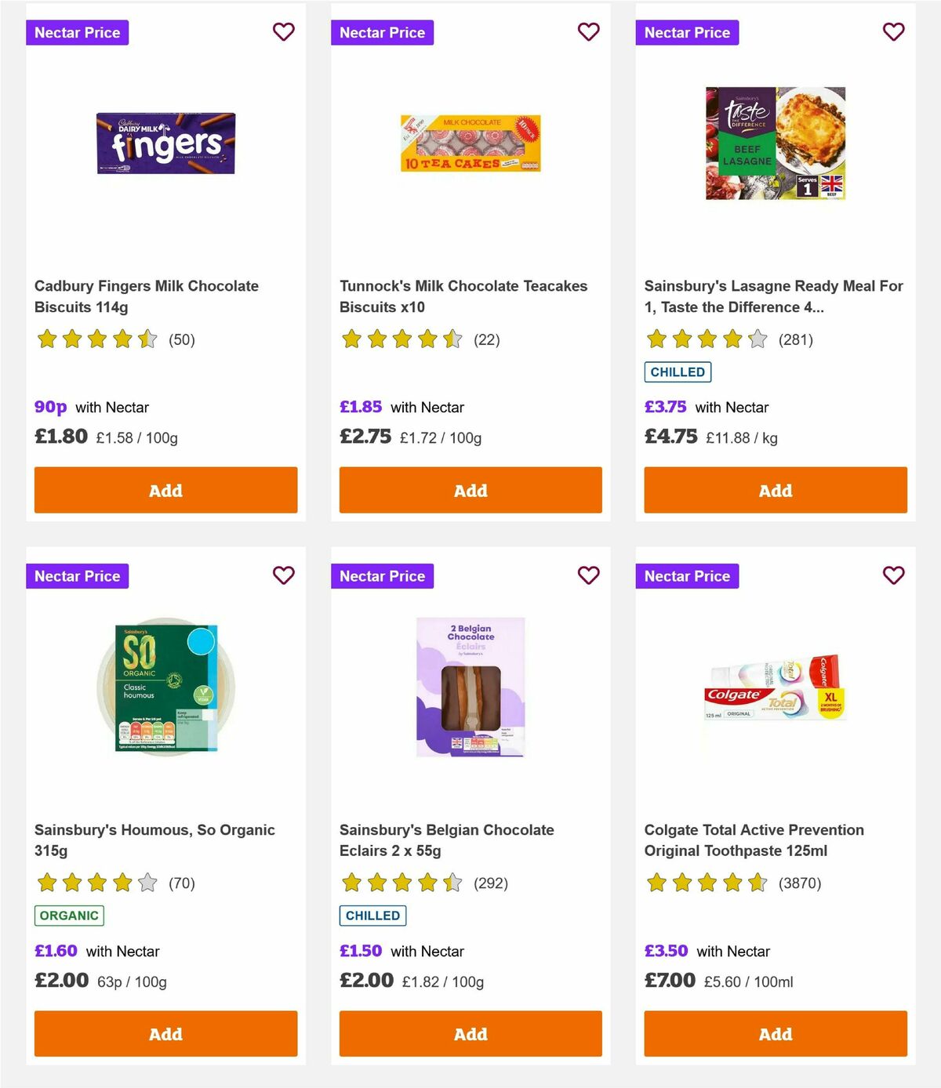Screen dimensions: 941x1088
Task: Click the heart icon on Colgate Total toothpaste
Action: point(894,575)
